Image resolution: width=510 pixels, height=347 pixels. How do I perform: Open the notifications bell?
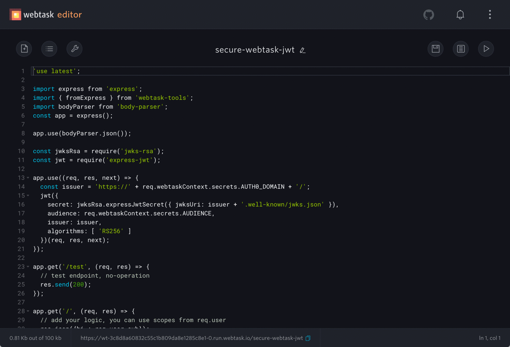tap(460, 15)
